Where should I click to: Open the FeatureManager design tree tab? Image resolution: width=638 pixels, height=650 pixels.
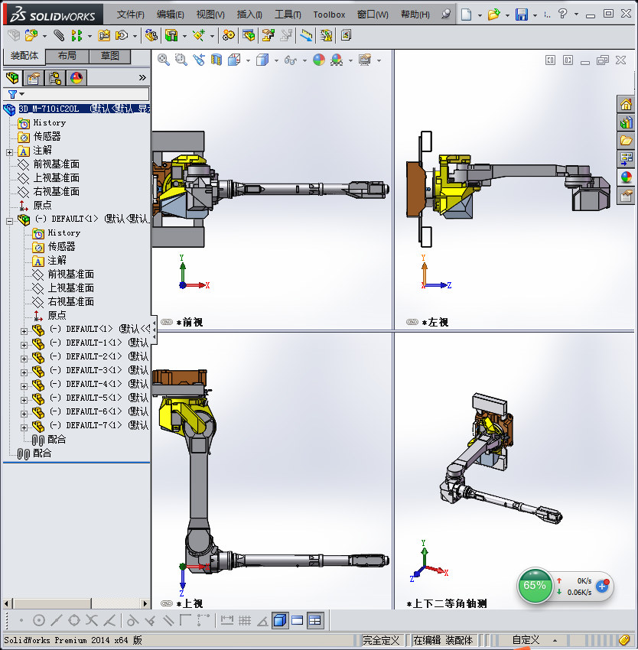pyautogui.click(x=12, y=77)
